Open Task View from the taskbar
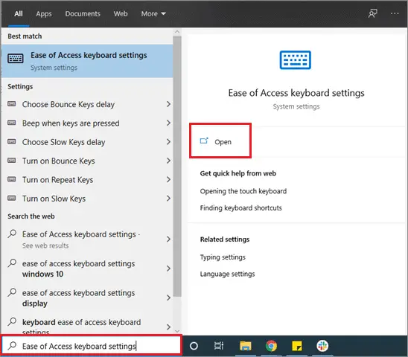Screen dimensions: 408x357 (x=219, y=346)
